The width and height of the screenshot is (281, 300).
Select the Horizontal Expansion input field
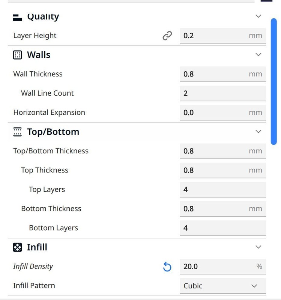[x=214, y=112]
